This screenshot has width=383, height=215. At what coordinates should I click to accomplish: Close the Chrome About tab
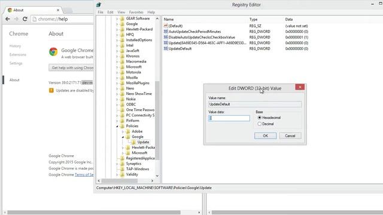[x=58, y=10]
